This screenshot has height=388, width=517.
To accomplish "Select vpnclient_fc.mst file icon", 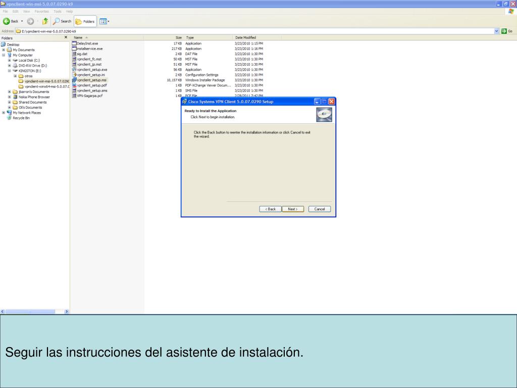I will [74, 59].
